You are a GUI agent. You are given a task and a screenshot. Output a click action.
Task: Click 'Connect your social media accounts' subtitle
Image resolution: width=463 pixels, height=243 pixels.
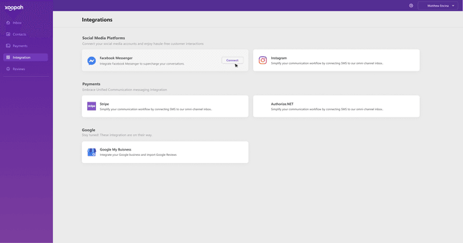(x=143, y=44)
